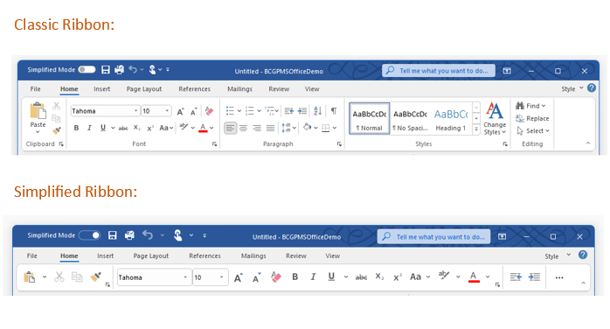Image resolution: width=610 pixels, height=329 pixels.
Task: Show paragraph marks in Classic Ribbon
Action: click(334, 111)
